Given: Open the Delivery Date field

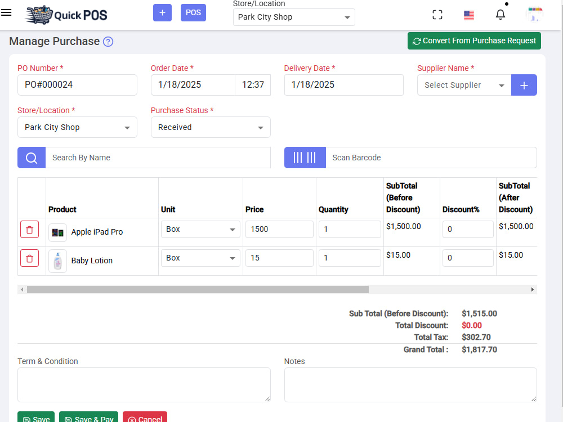Looking at the screenshot, I should (343, 85).
